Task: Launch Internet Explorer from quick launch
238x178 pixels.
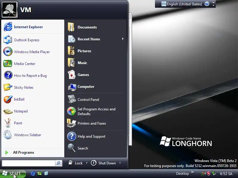Action: [33, 174]
